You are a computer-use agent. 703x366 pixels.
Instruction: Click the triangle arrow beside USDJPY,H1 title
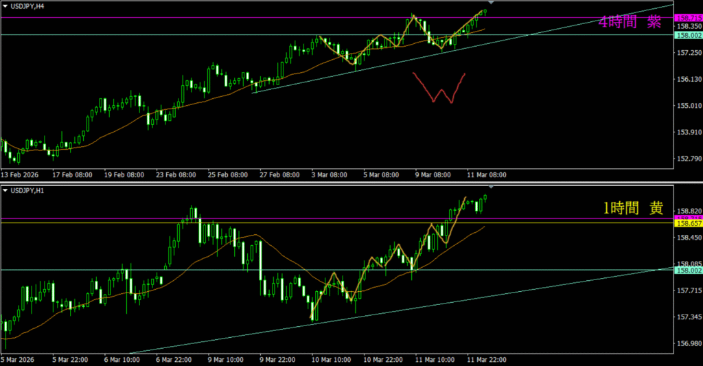click(x=5, y=190)
